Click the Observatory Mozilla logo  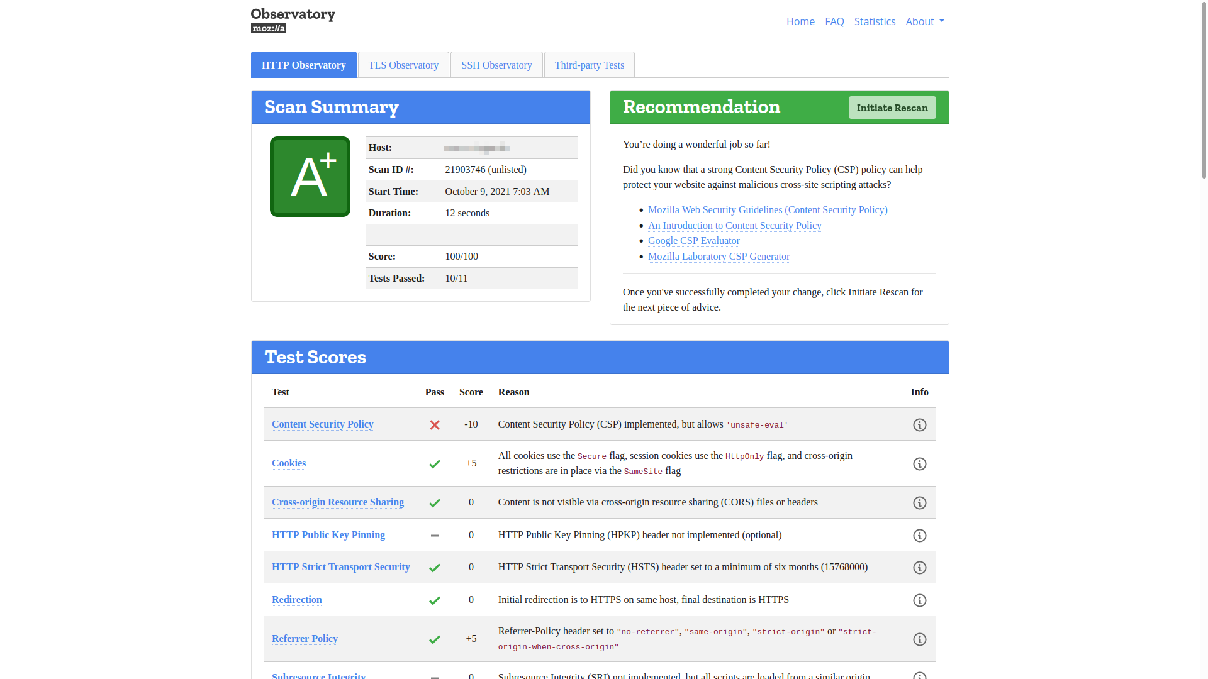pos(293,21)
